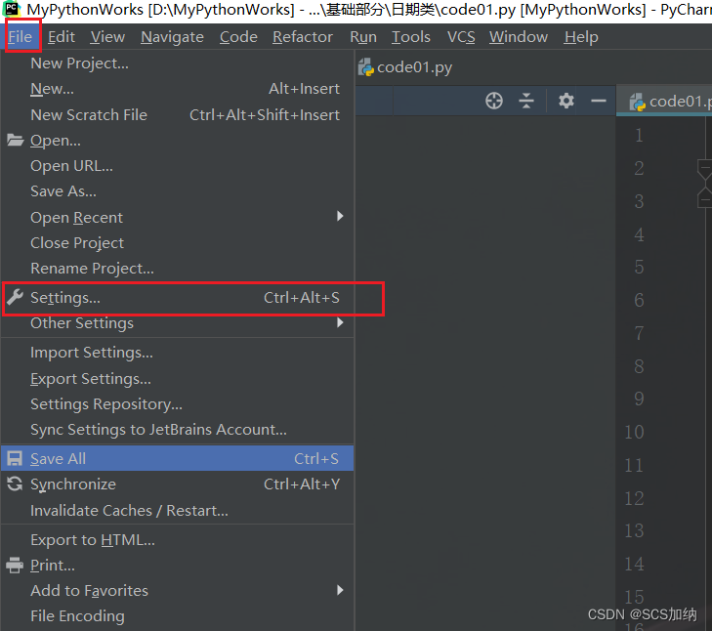
Task: Click the code01.py breadcrumb label
Action: (x=414, y=67)
